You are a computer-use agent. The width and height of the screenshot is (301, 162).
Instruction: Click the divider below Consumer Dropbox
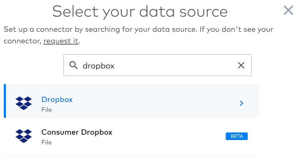(131, 156)
